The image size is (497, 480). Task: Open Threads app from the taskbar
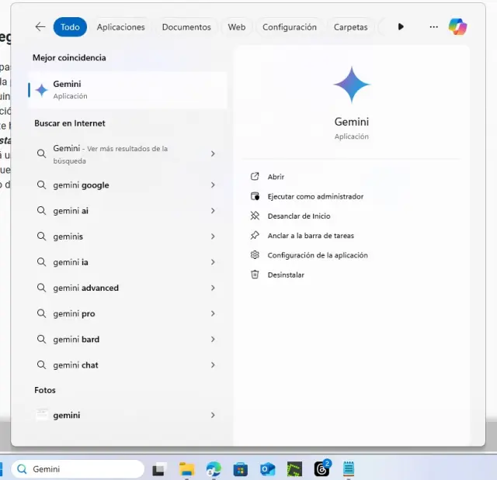(321, 469)
